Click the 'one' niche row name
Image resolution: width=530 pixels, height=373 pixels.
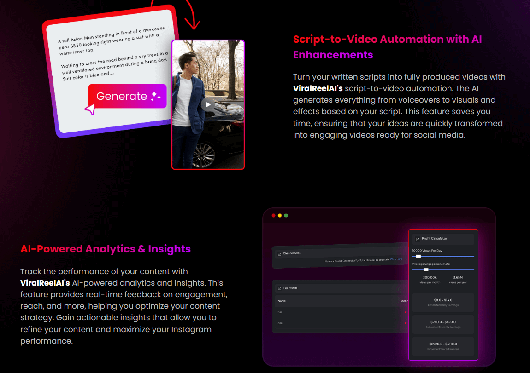point(280,323)
